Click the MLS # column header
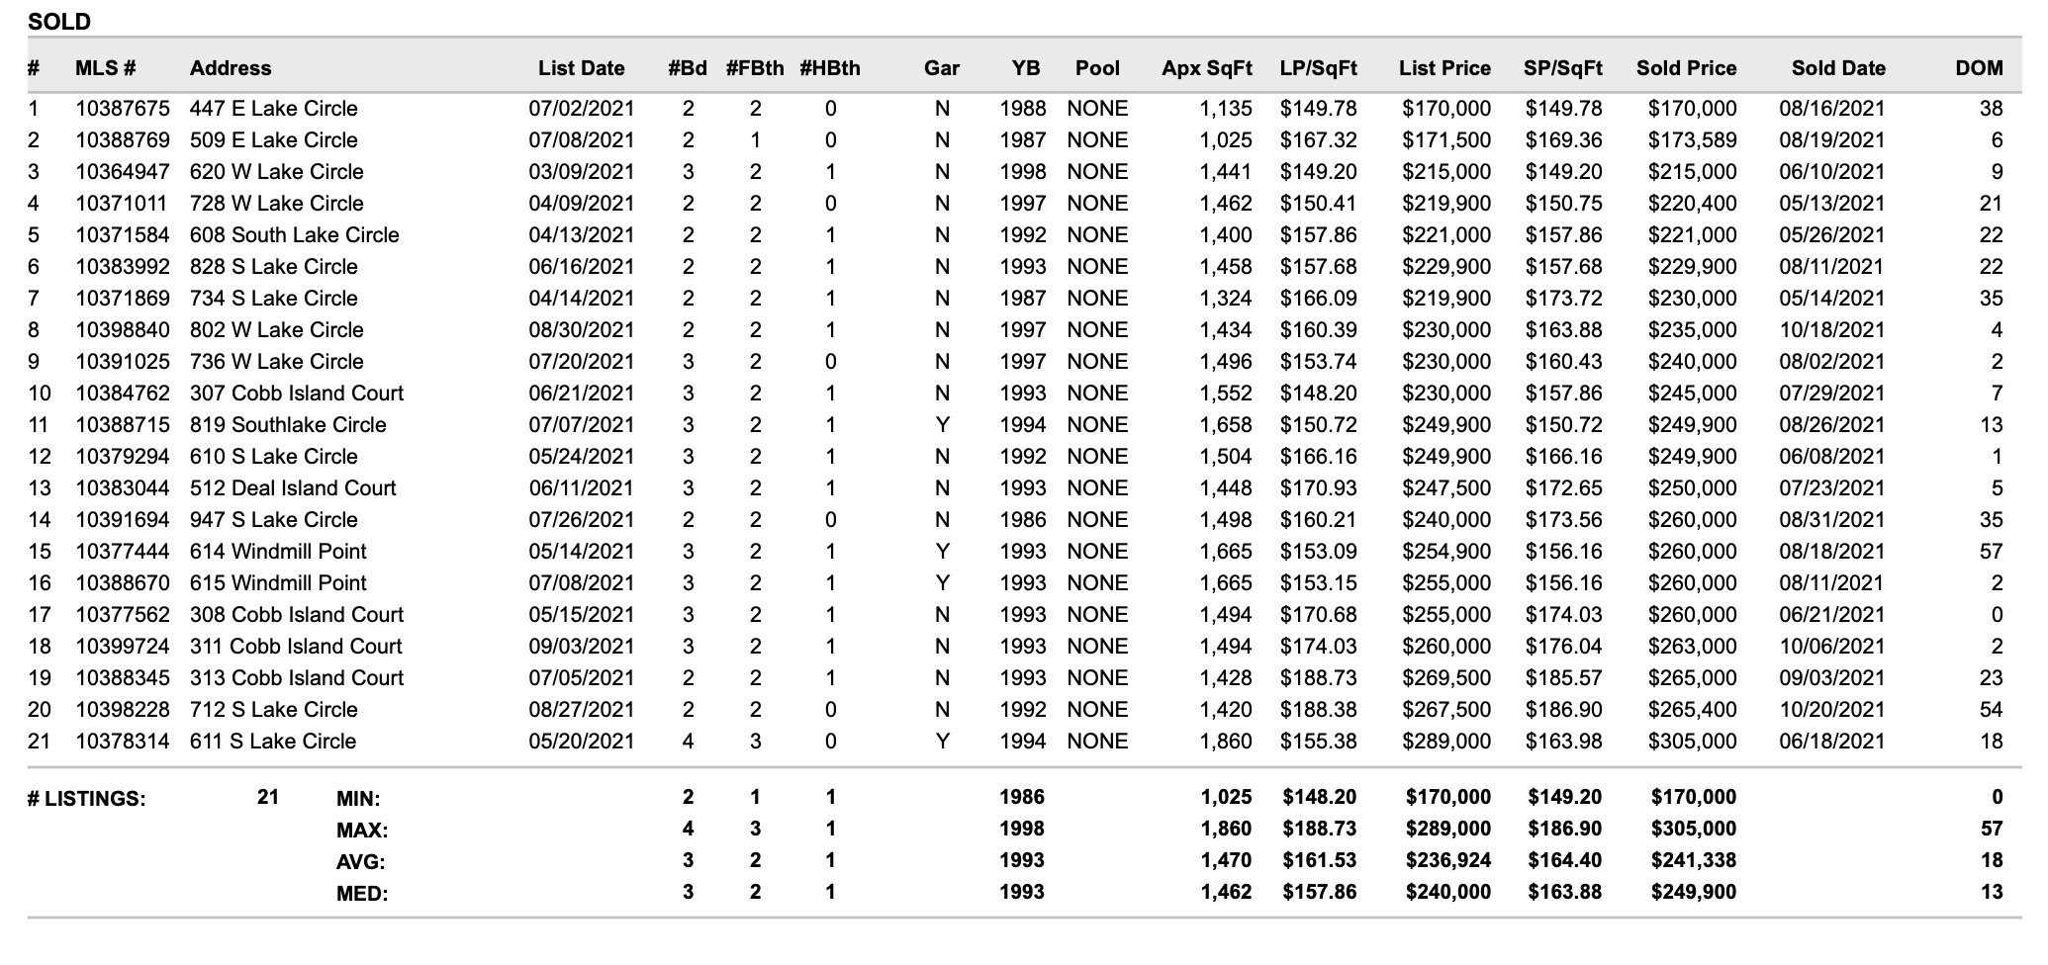This screenshot has height=965, width=2048. coord(105,68)
